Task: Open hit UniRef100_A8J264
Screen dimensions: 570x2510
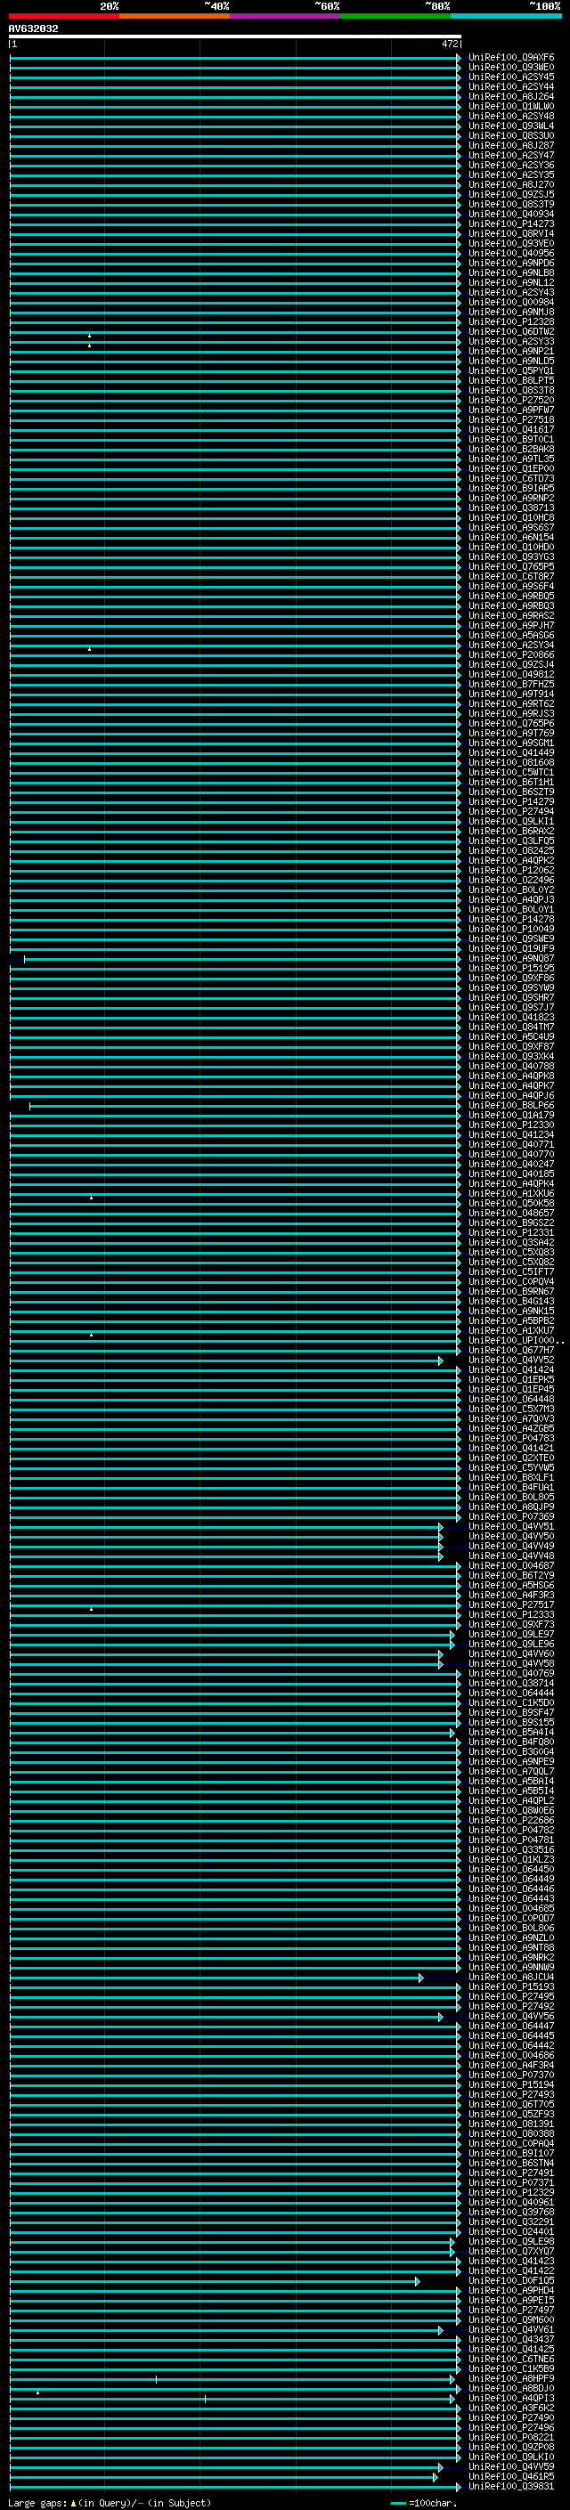Action: click(x=510, y=96)
